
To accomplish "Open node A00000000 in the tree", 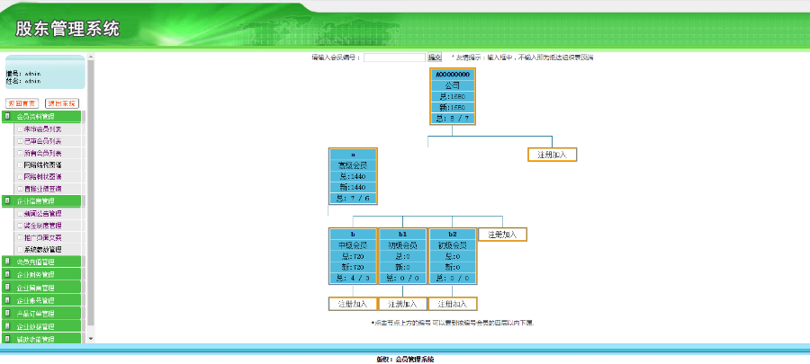I will [453, 75].
